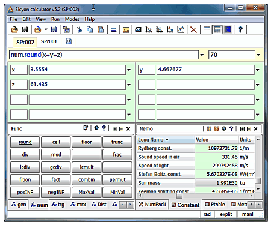Click the first open file toolbar icon
271x225 pixels.
tap(14, 30)
